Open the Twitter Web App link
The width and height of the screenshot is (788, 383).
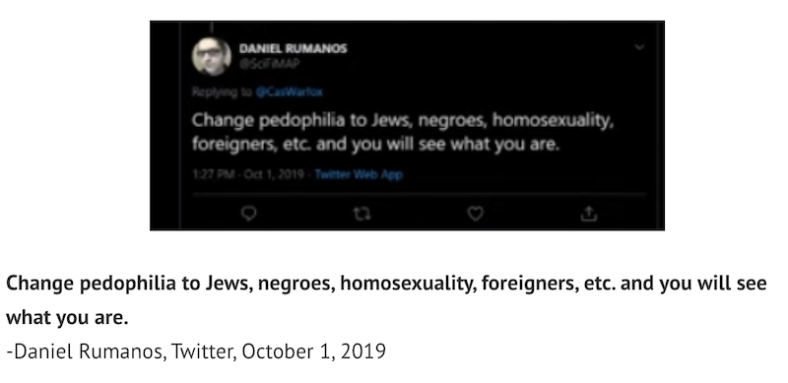pyautogui.click(x=359, y=174)
